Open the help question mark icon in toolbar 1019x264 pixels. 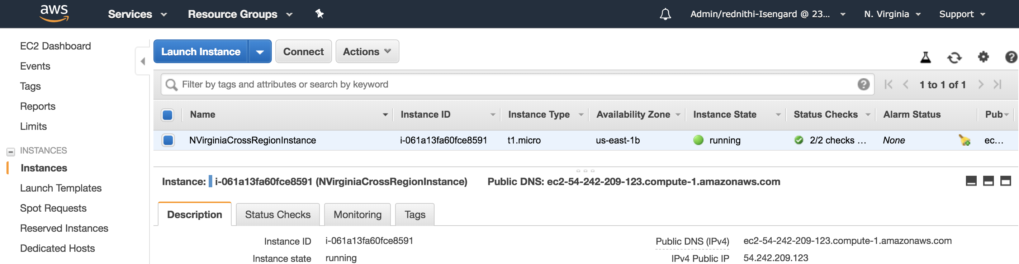pos(1011,57)
